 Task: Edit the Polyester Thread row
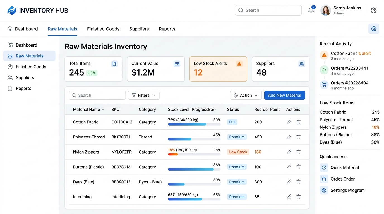pos(289,137)
